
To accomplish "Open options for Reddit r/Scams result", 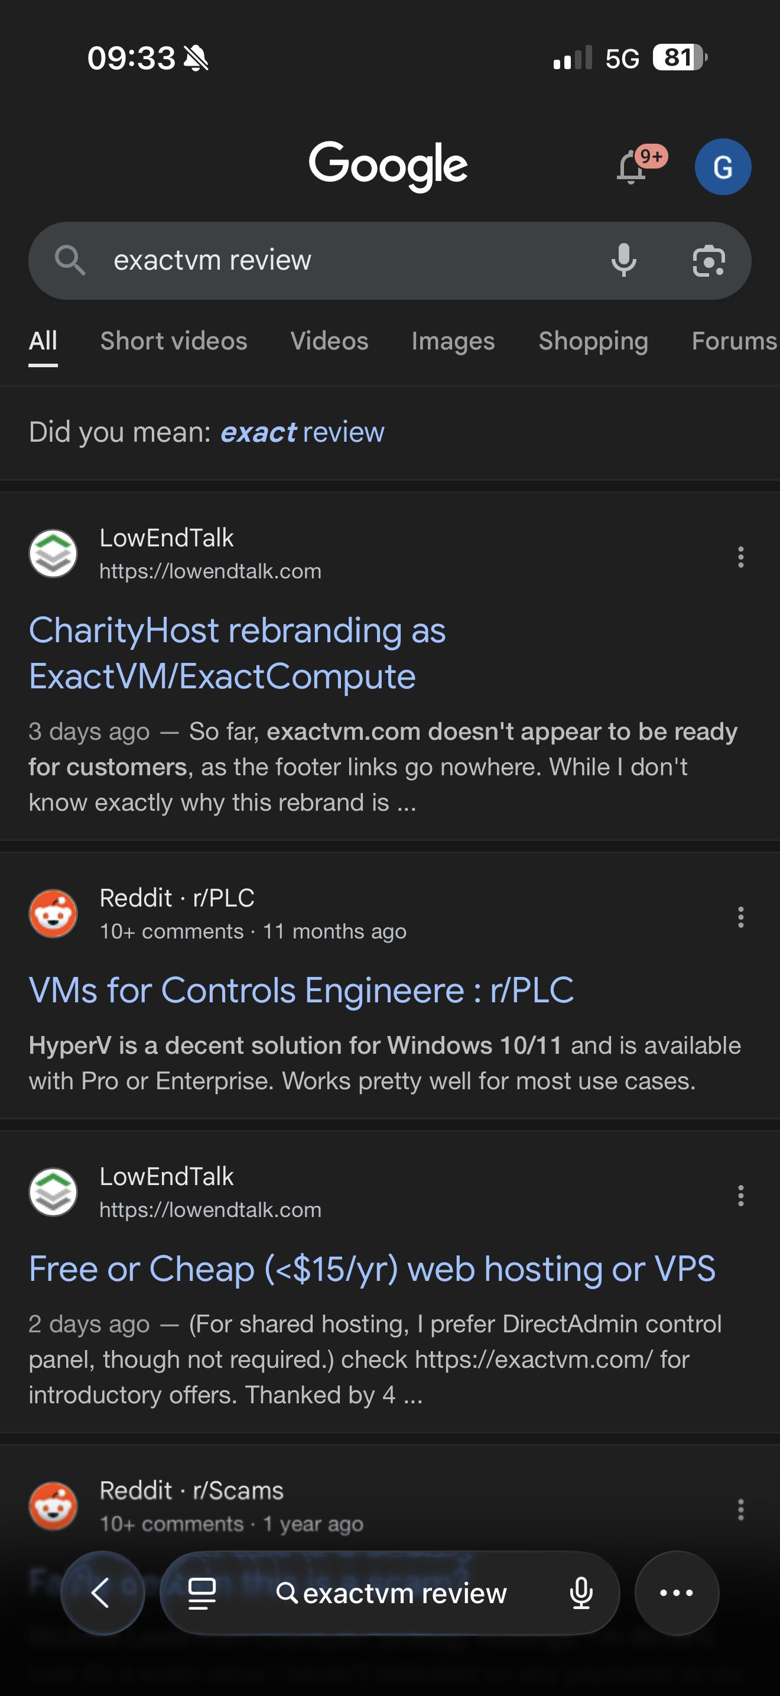I will pos(740,1510).
